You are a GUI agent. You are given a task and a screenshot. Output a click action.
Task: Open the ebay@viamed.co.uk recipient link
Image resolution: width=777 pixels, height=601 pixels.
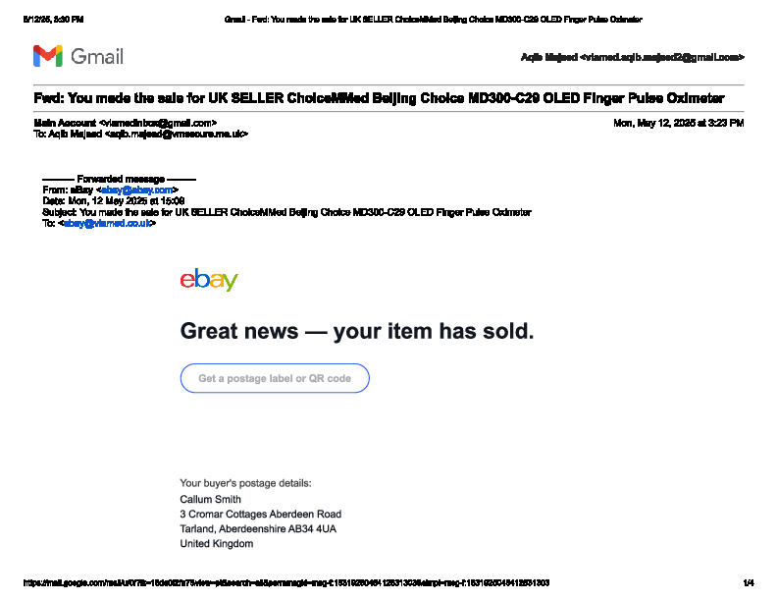(x=107, y=223)
